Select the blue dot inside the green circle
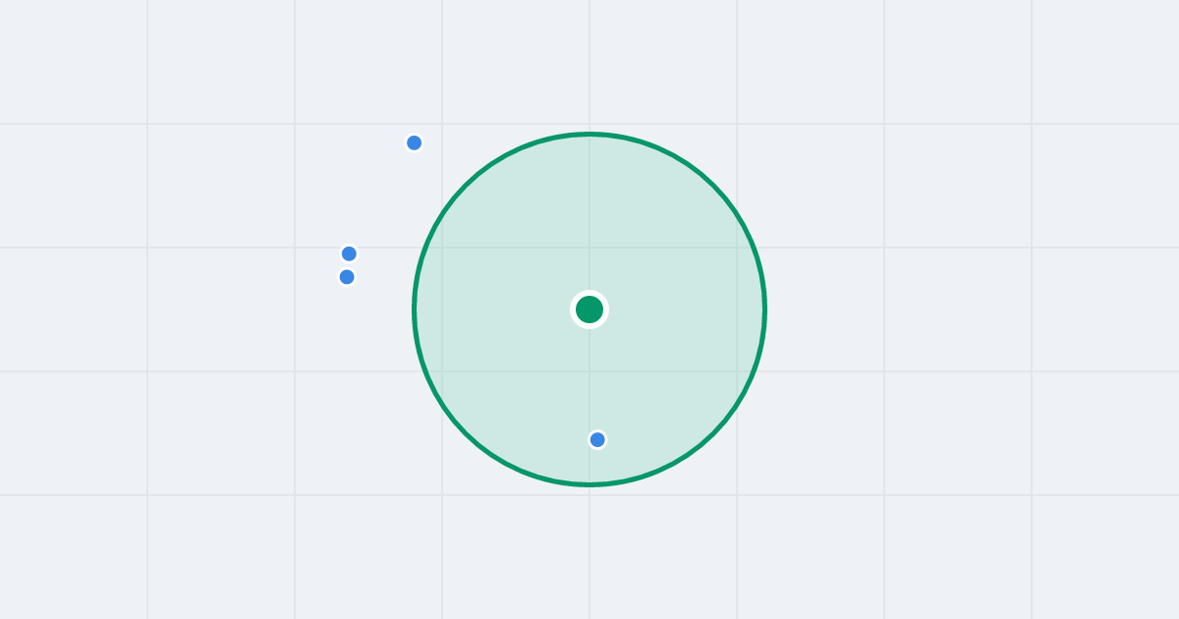1179x619 pixels. tap(597, 439)
